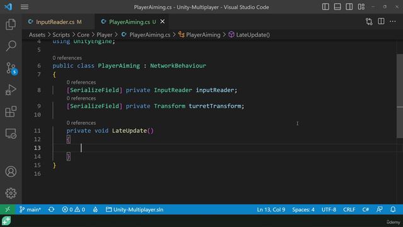Open the Extensions view
Image resolution: width=403 pixels, height=227 pixels.
[11, 112]
